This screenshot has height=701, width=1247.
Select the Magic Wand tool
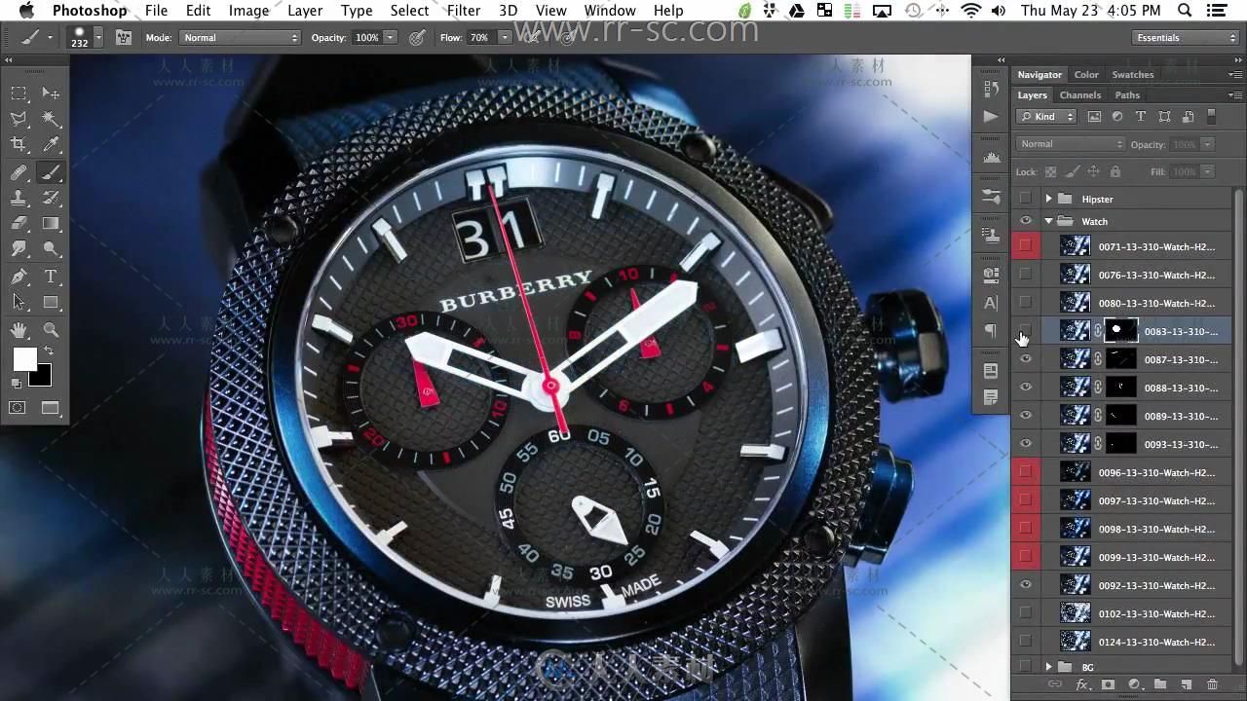(51, 120)
